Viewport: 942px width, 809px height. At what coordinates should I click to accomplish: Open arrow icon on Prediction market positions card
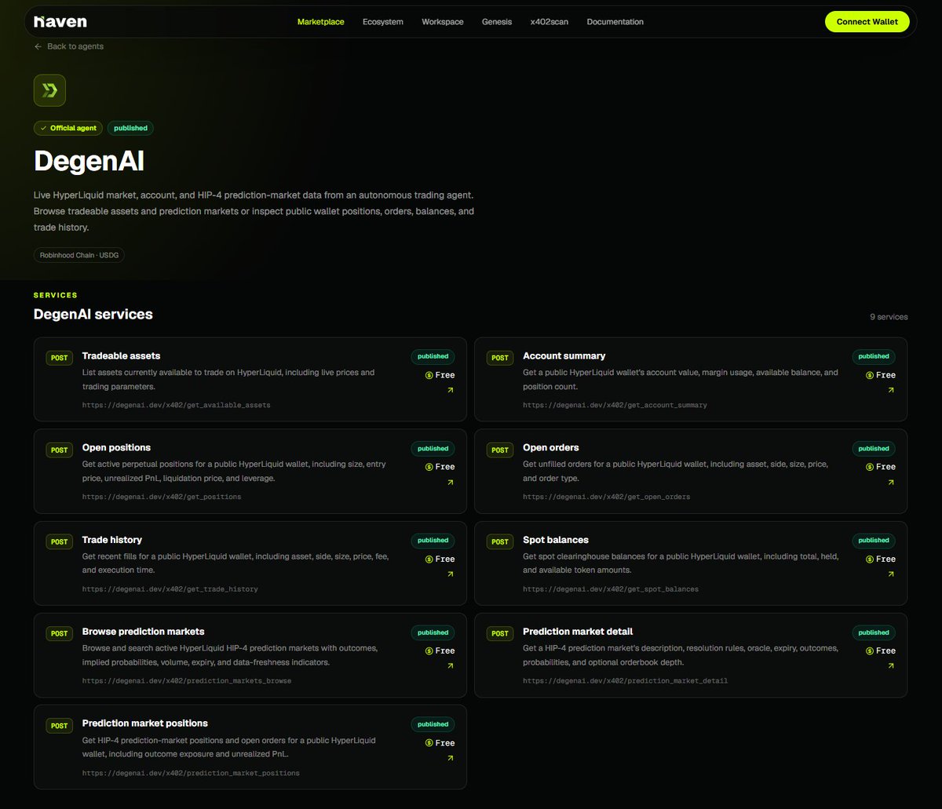click(450, 758)
